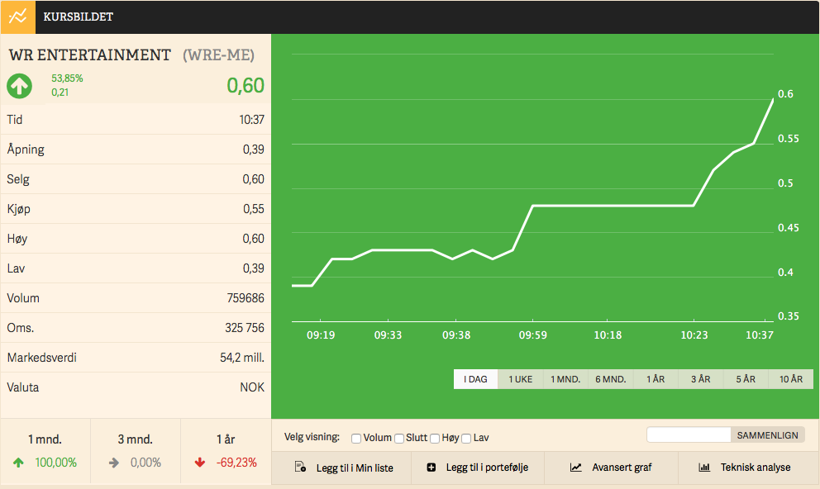Open the 3 ÅR chart view
The image size is (820, 489).
coord(700,379)
